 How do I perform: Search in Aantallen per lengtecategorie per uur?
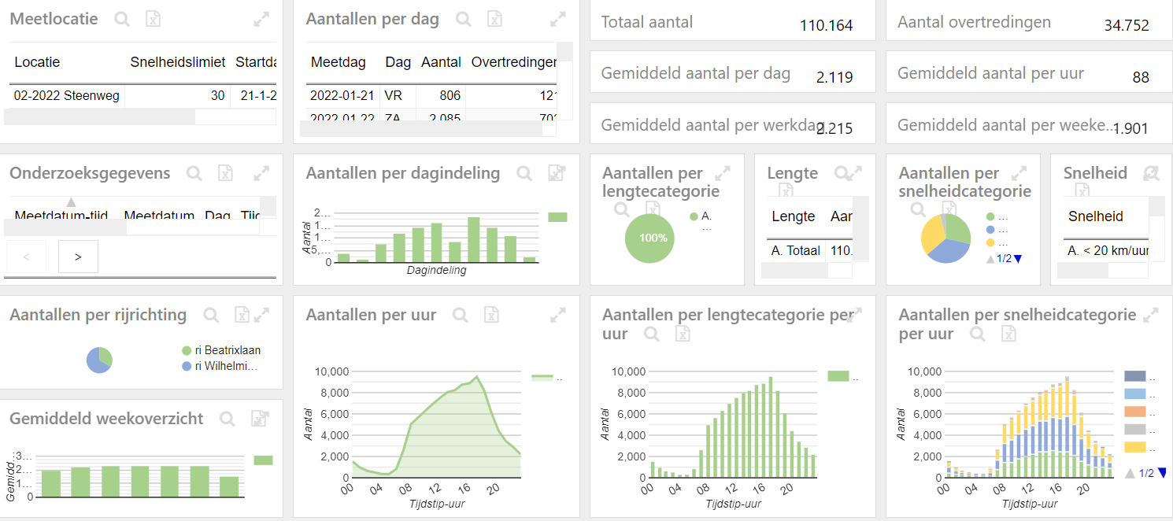[651, 334]
